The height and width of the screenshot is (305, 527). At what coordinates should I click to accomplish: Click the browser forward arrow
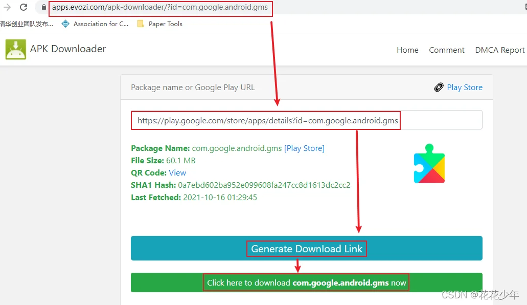pyautogui.click(x=7, y=7)
